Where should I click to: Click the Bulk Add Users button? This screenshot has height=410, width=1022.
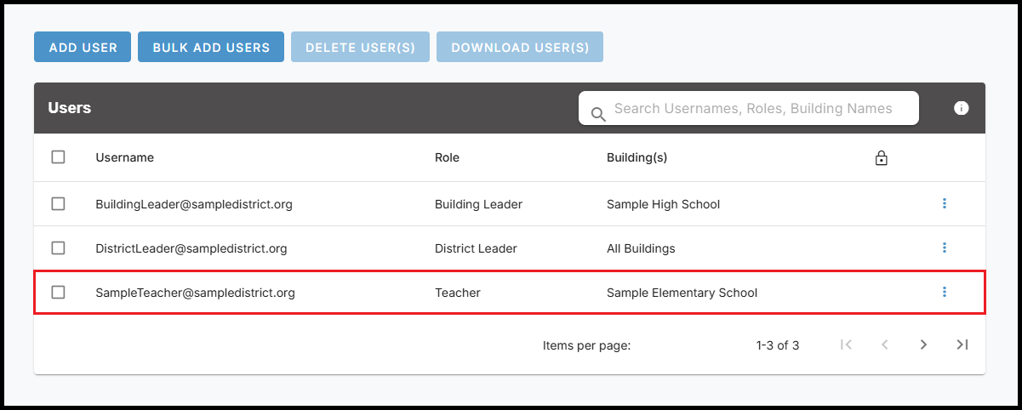pos(211,47)
